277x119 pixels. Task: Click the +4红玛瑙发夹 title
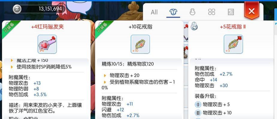(47, 27)
